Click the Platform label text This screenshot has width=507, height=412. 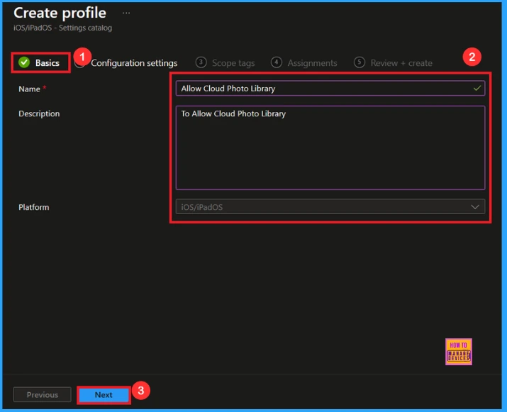click(x=34, y=207)
